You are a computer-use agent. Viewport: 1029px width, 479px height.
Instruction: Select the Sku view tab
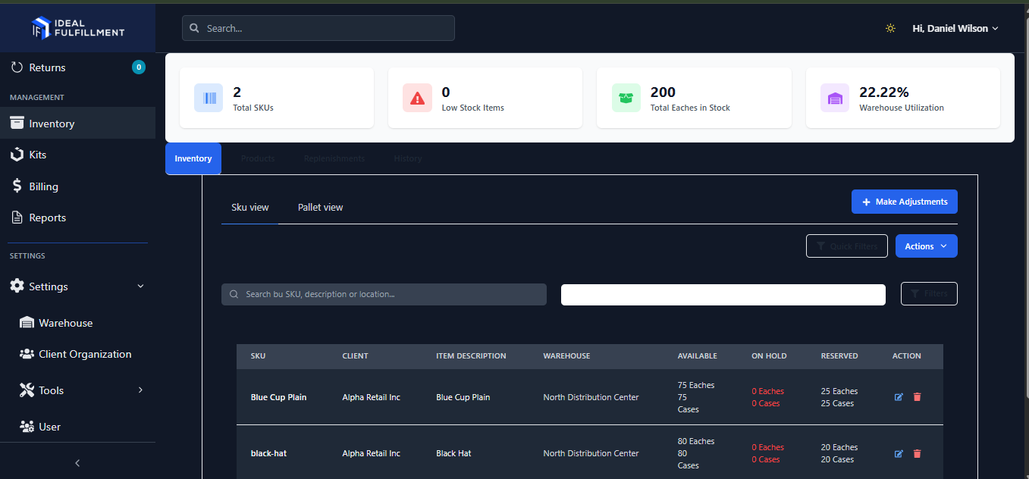click(x=250, y=207)
